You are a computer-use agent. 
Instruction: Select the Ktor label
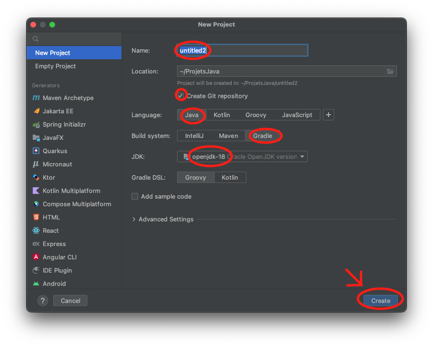click(x=49, y=177)
